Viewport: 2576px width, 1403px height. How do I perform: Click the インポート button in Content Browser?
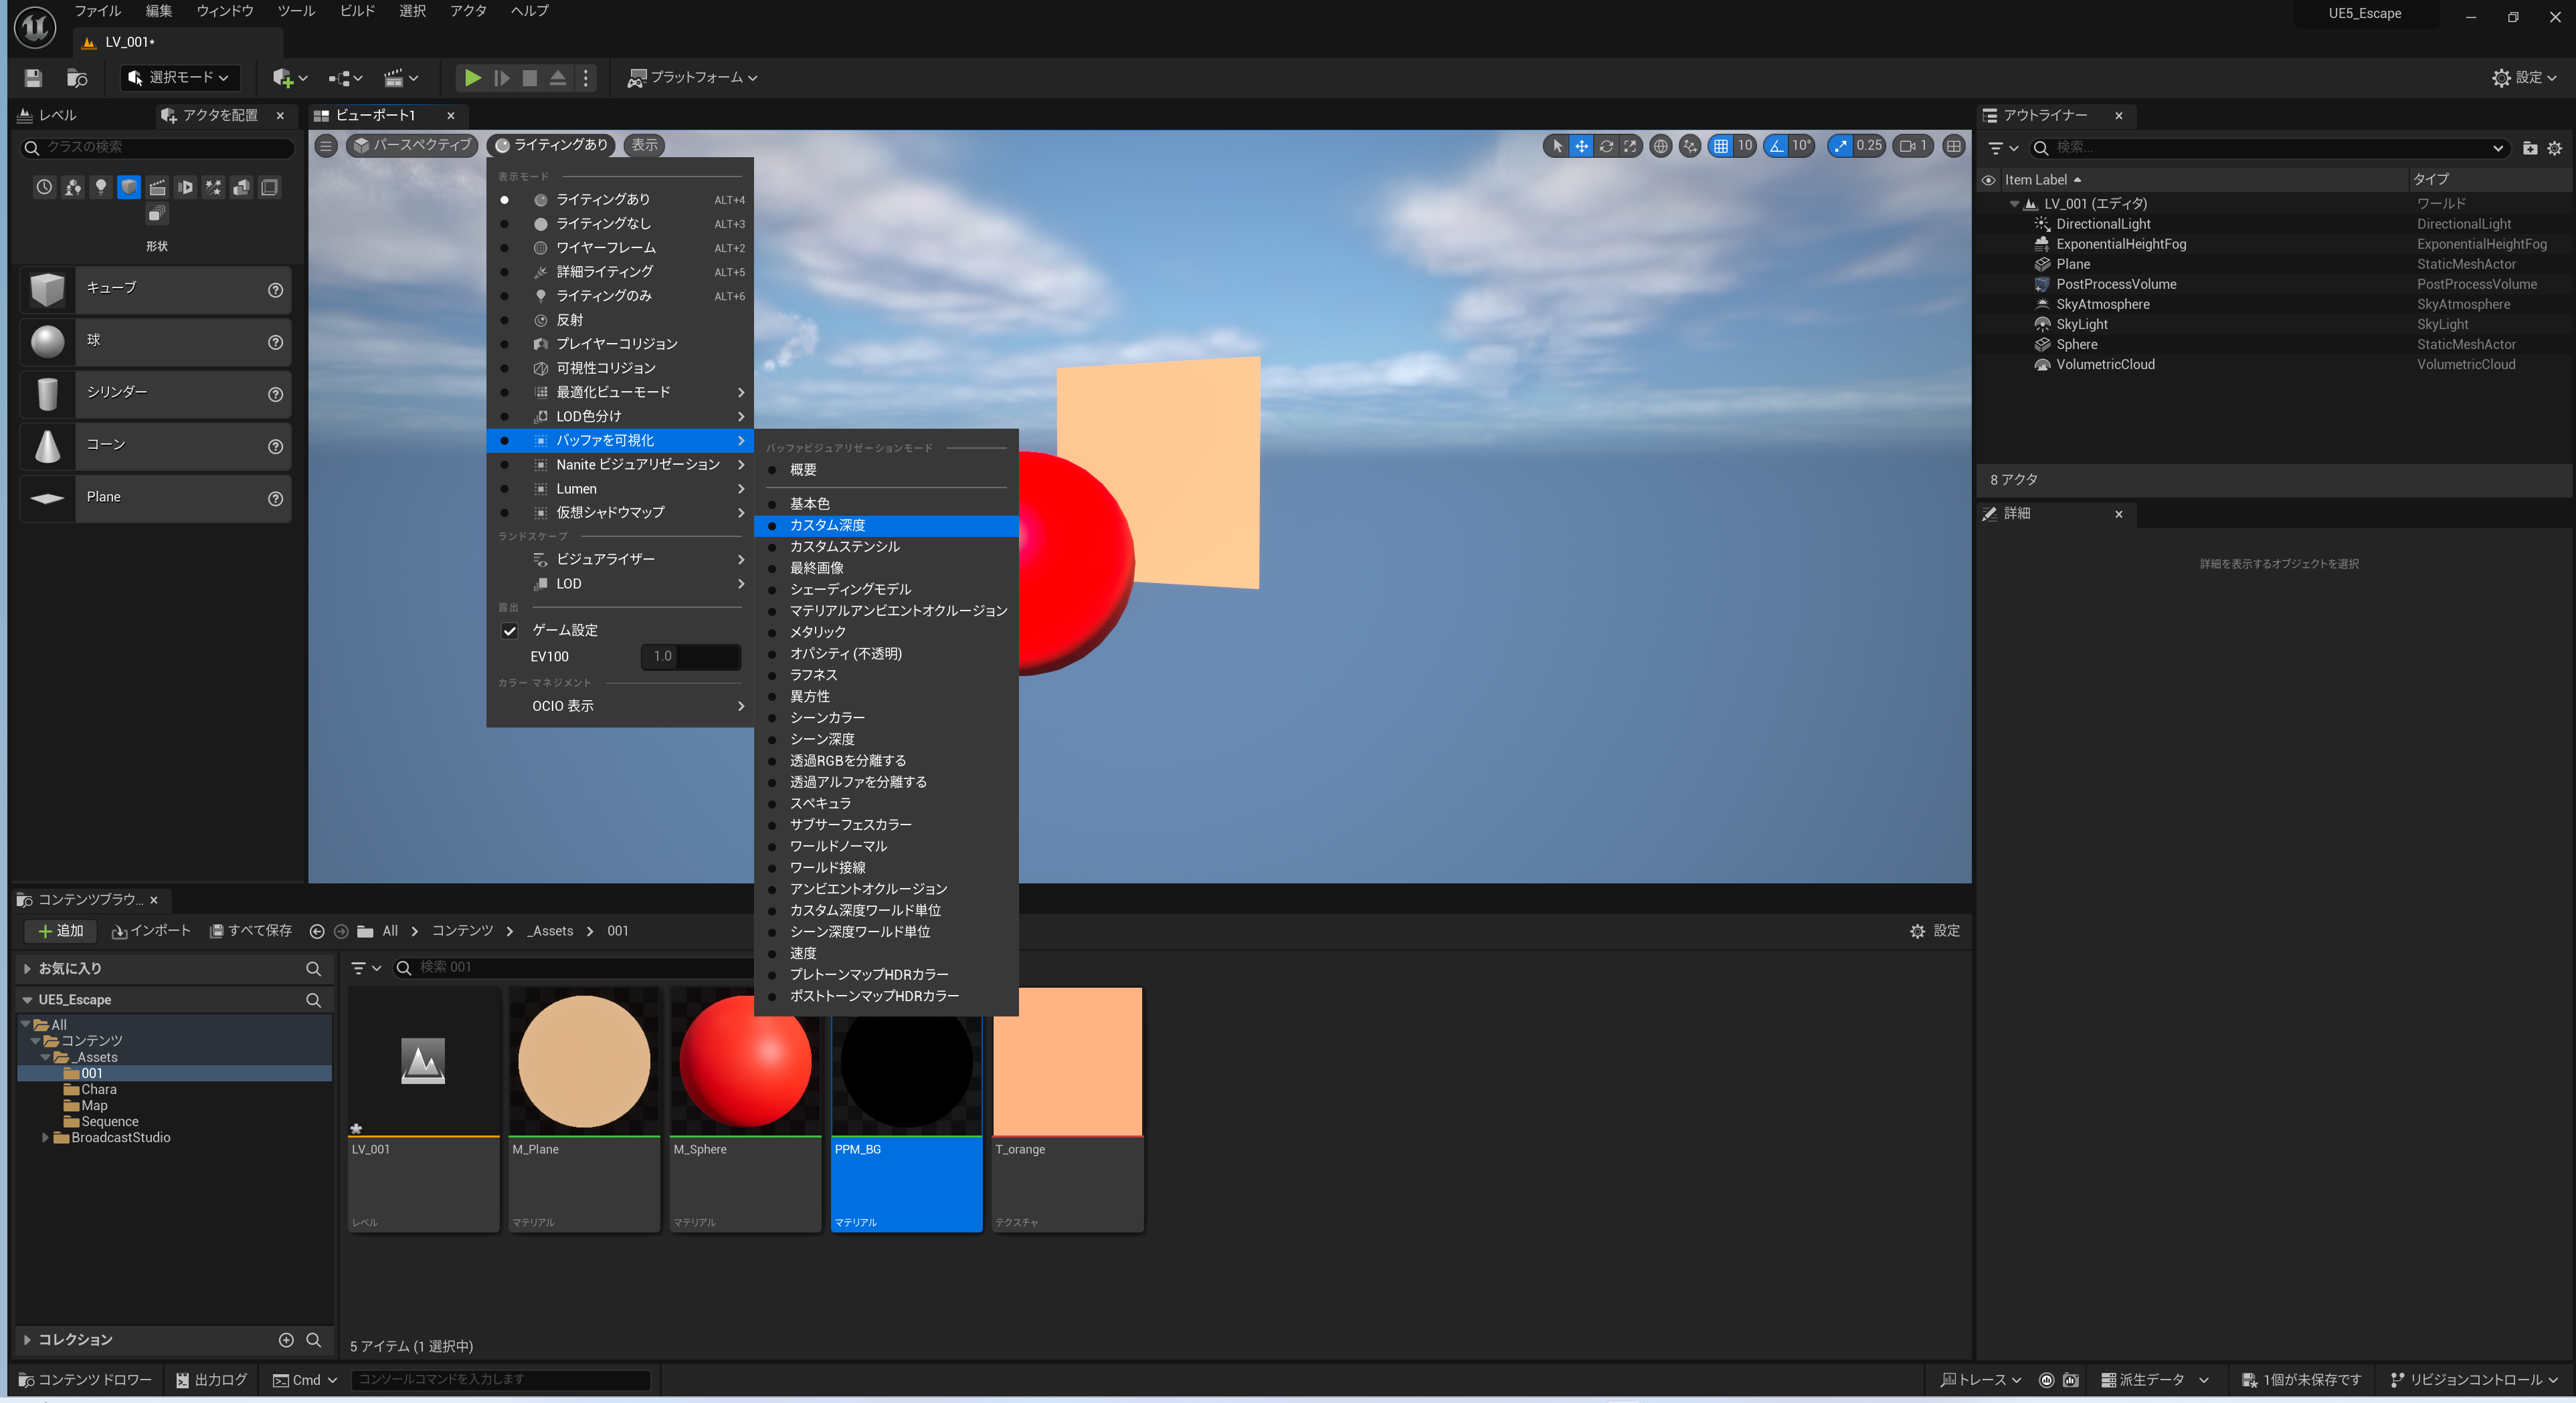click(x=151, y=930)
